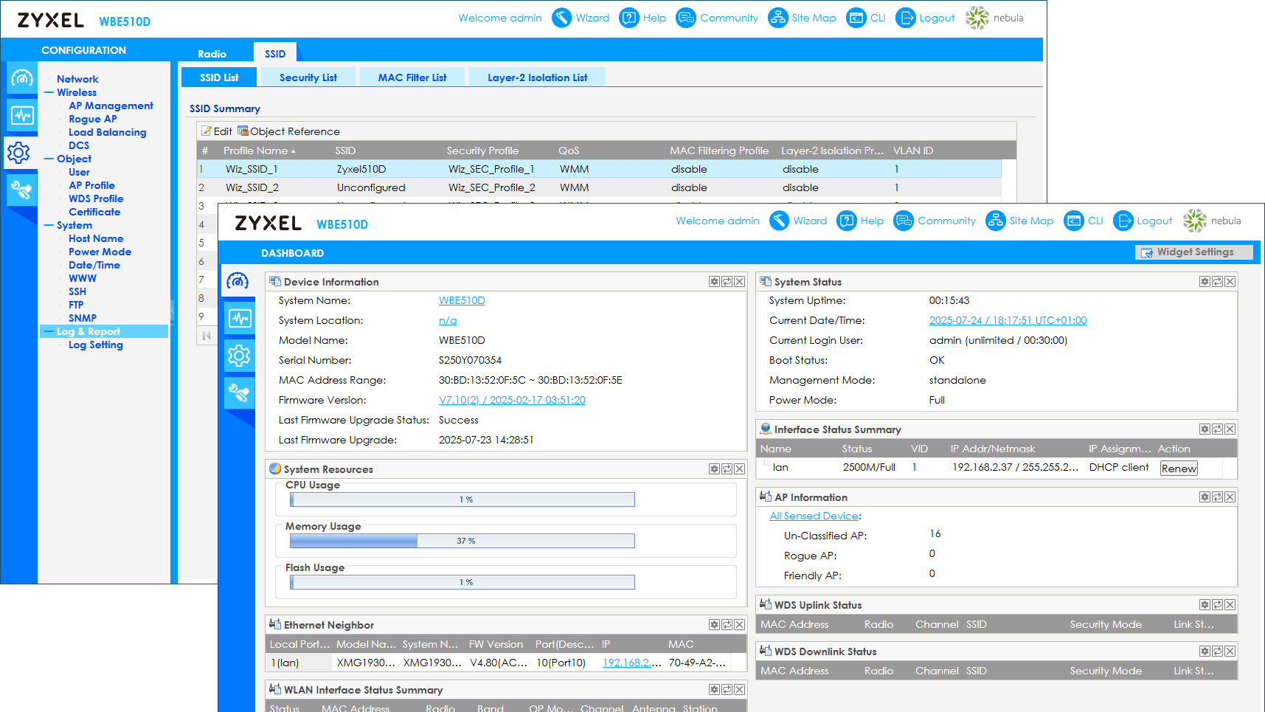Refresh the Interface Status Summary widget
Viewport: 1265px width, 712px height.
point(1217,429)
